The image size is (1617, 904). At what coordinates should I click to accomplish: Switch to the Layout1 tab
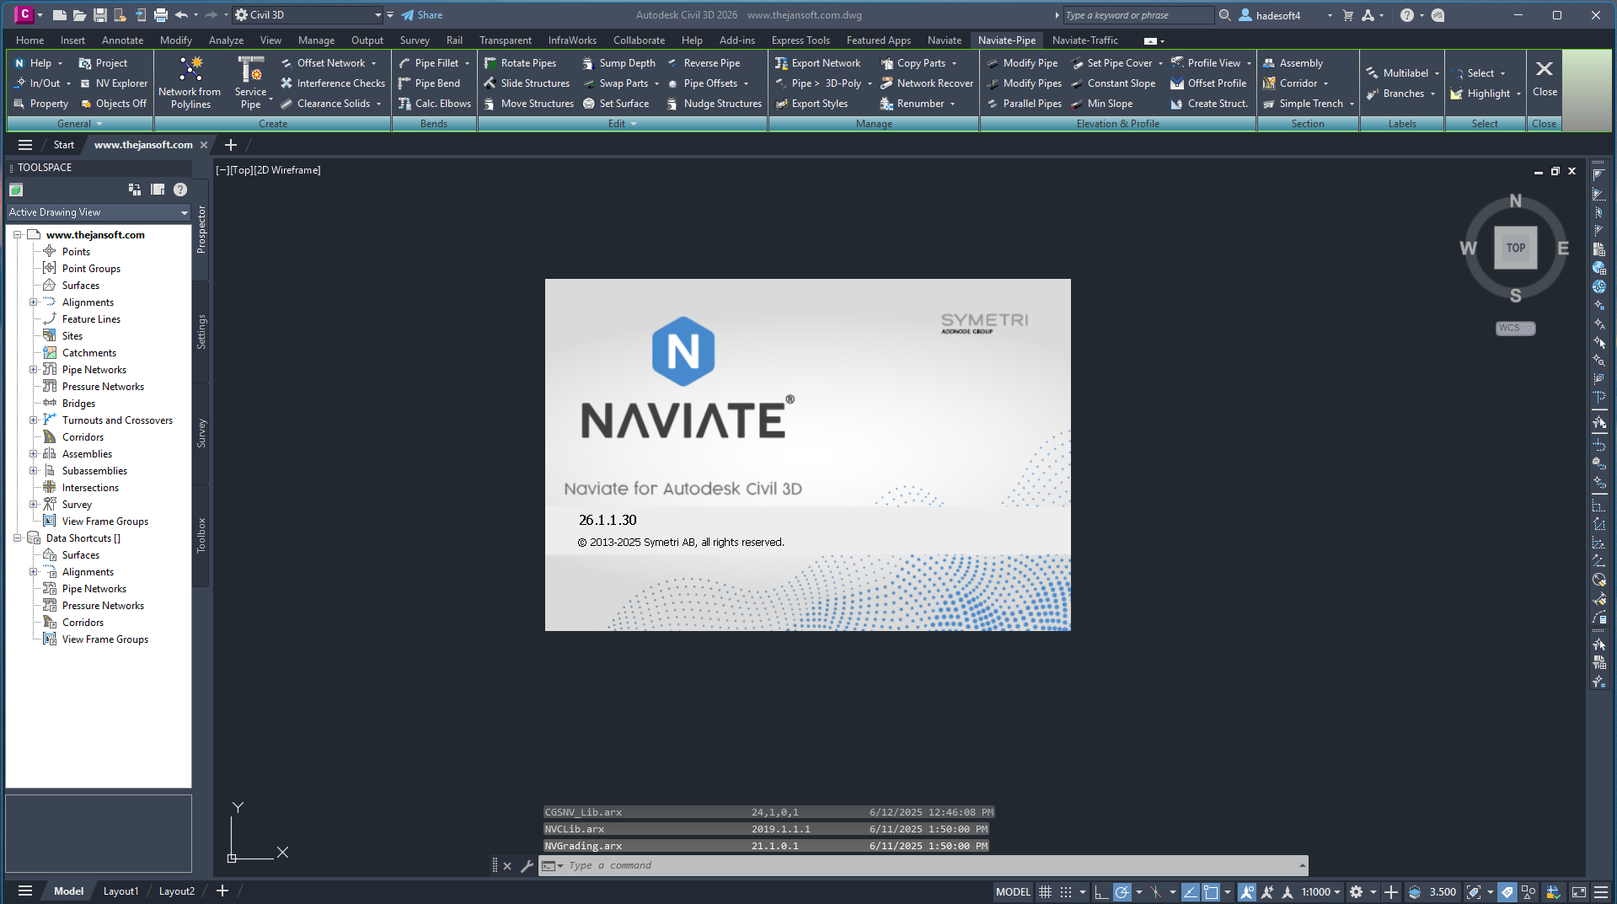[120, 891]
